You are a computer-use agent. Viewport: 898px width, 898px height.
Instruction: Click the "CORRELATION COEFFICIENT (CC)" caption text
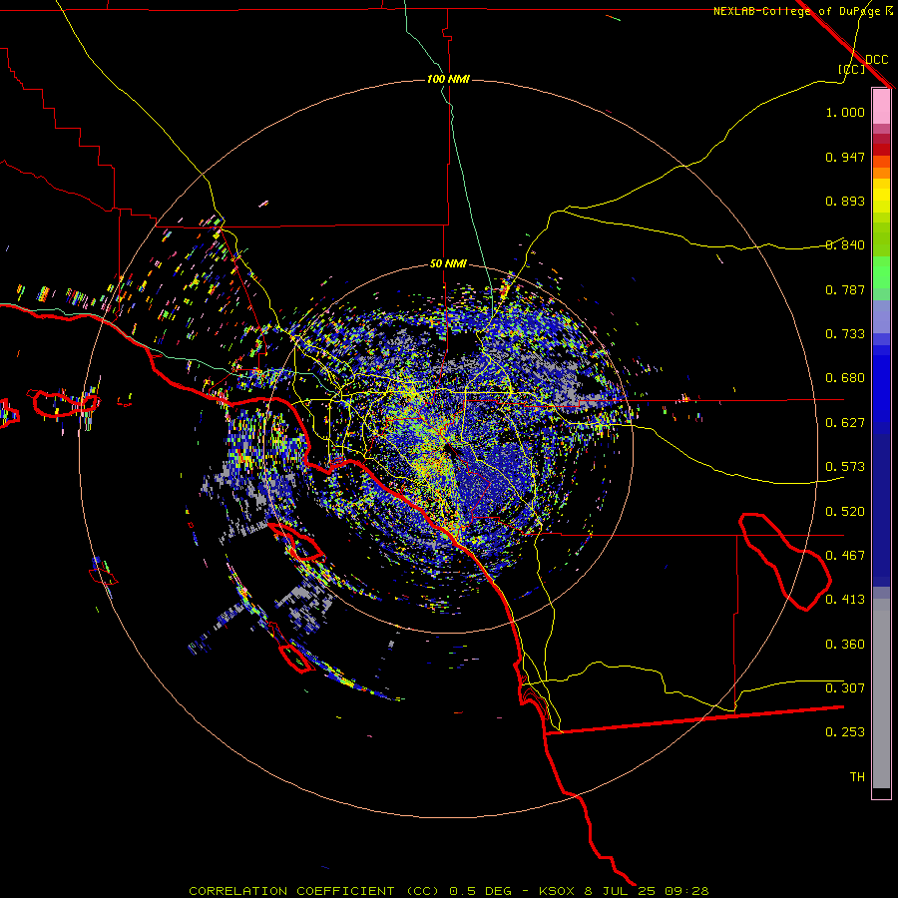coord(314,891)
